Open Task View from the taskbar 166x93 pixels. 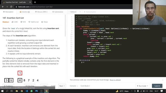point(12,91)
